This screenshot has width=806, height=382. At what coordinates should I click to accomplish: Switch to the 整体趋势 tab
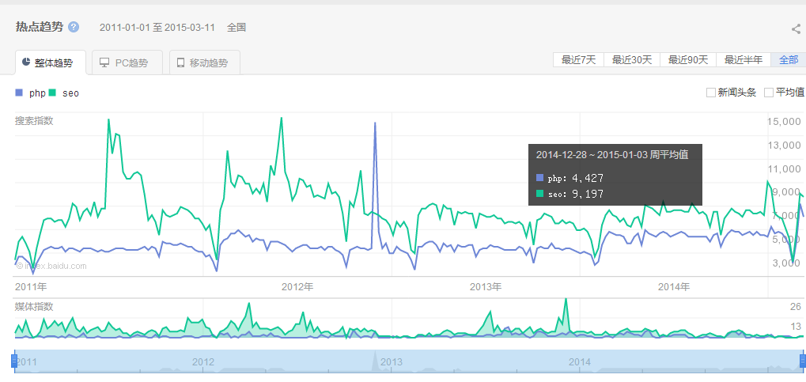pyautogui.click(x=51, y=62)
